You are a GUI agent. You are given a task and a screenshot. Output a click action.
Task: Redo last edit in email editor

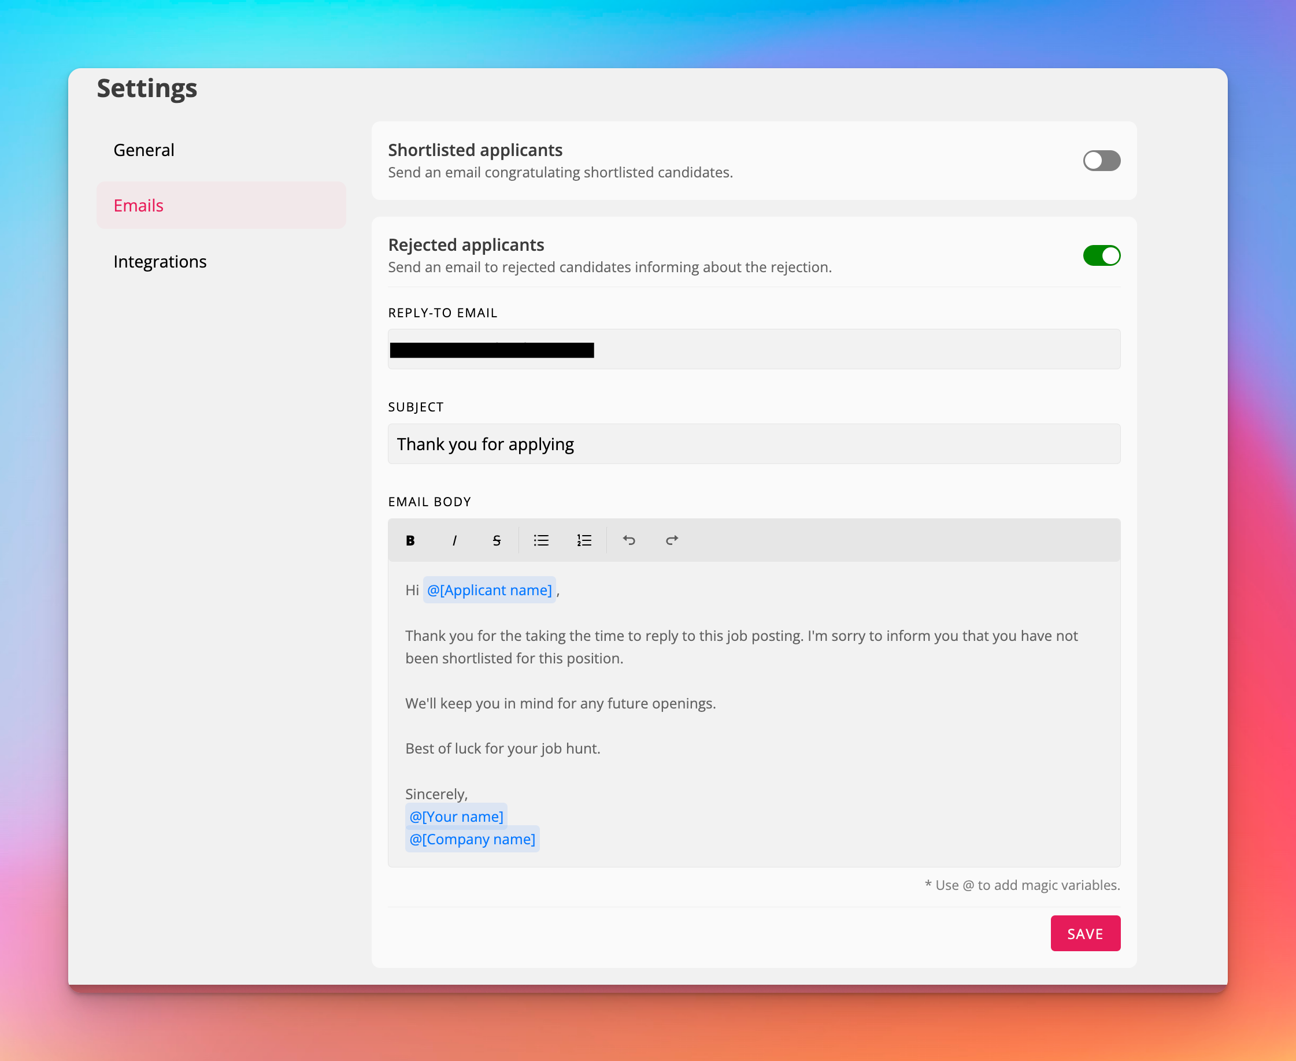pos(672,540)
